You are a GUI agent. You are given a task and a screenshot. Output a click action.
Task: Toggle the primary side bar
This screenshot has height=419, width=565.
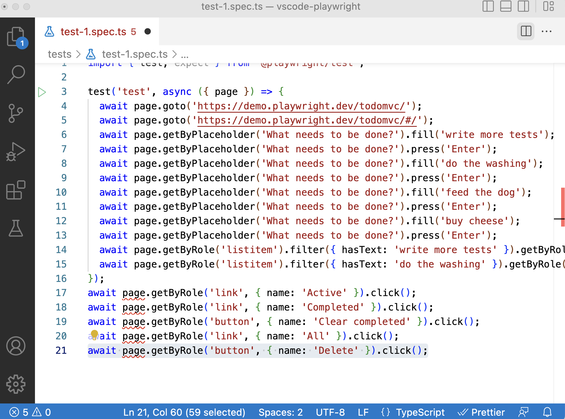[x=488, y=6]
